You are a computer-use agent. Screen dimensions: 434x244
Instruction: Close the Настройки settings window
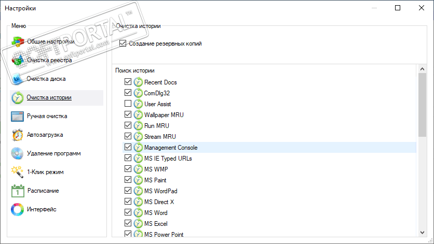(421, 8)
